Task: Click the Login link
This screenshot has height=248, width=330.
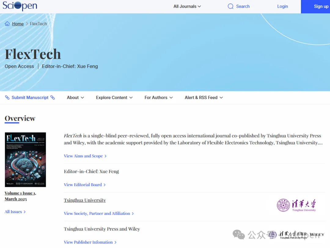Action: (x=282, y=6)
